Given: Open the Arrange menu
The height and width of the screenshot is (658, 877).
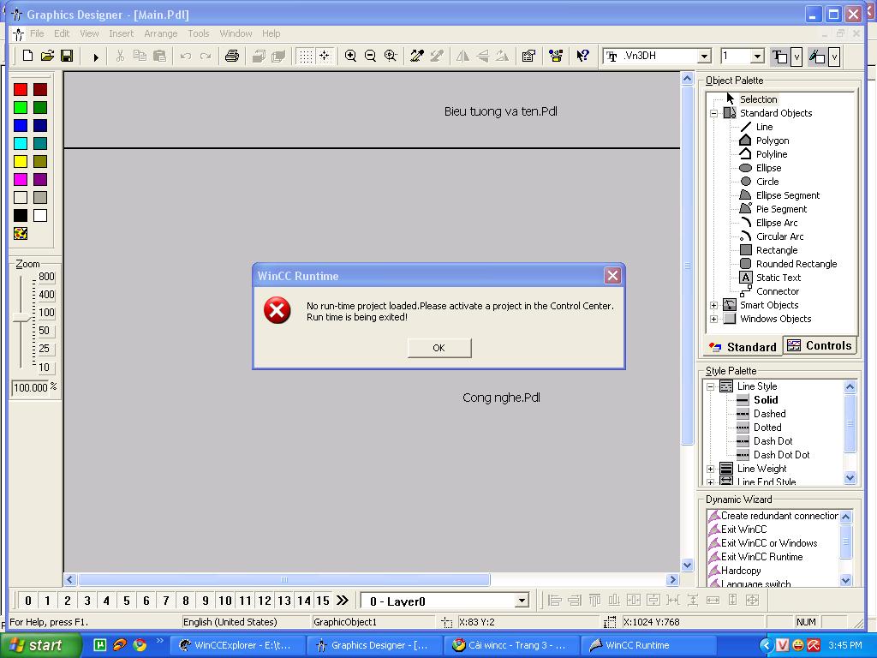Looking at the screenshot, I should click(160, 33).
